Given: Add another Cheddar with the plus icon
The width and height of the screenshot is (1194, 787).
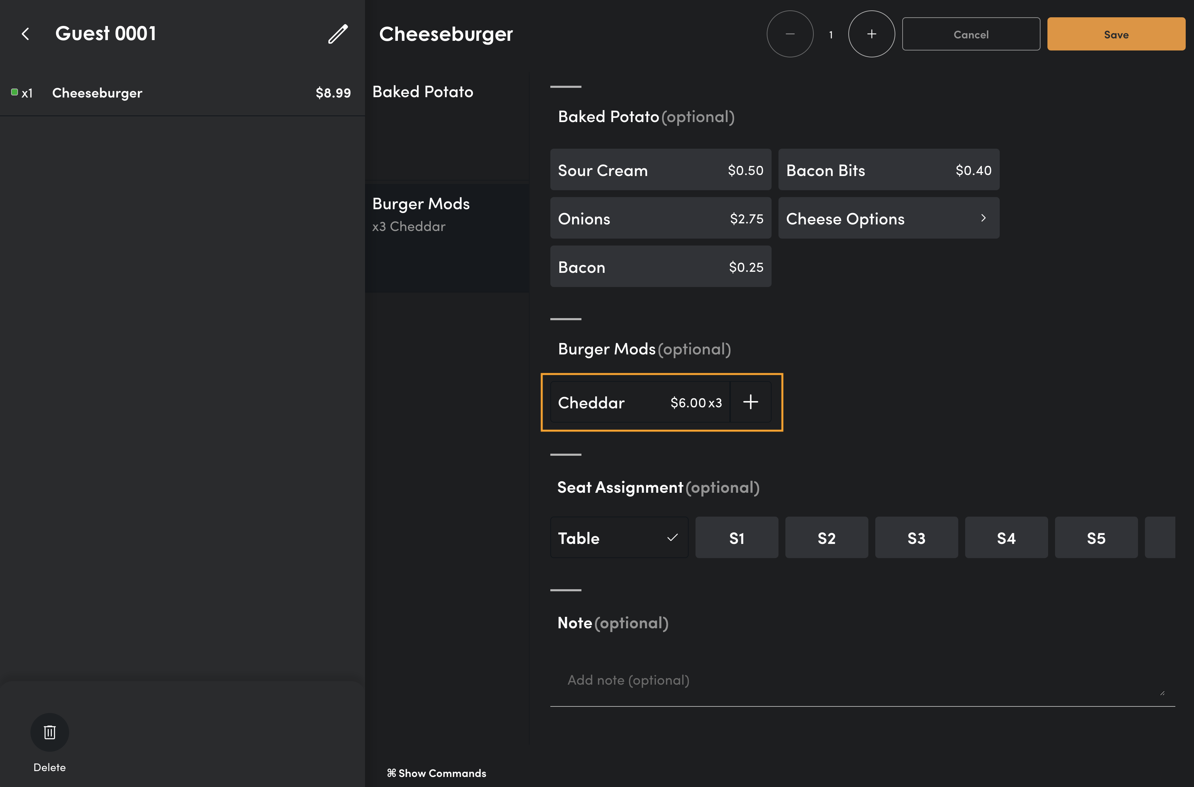Looking at the screenshot, I should 750,401.
